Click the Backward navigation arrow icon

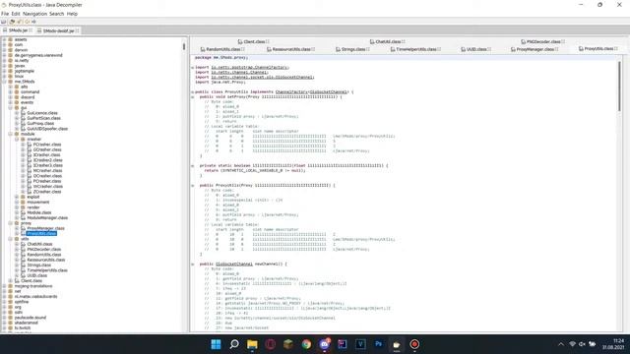click(27, 22)
